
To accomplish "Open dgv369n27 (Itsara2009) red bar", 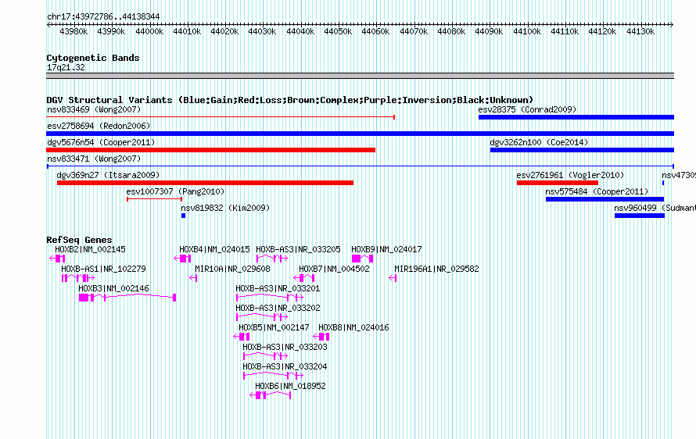I will pyautogui.click(x=205, y=183).
